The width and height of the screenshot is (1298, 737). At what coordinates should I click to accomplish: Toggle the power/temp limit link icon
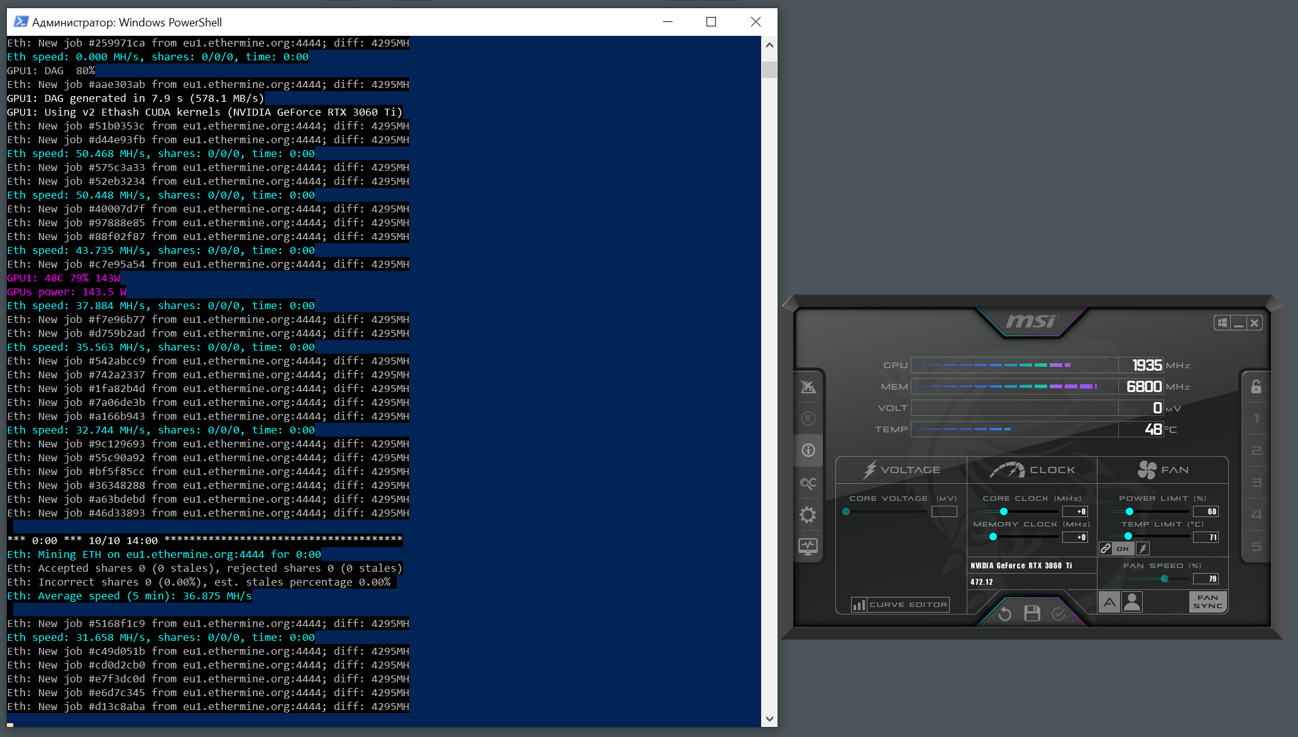coord(1106,549)
